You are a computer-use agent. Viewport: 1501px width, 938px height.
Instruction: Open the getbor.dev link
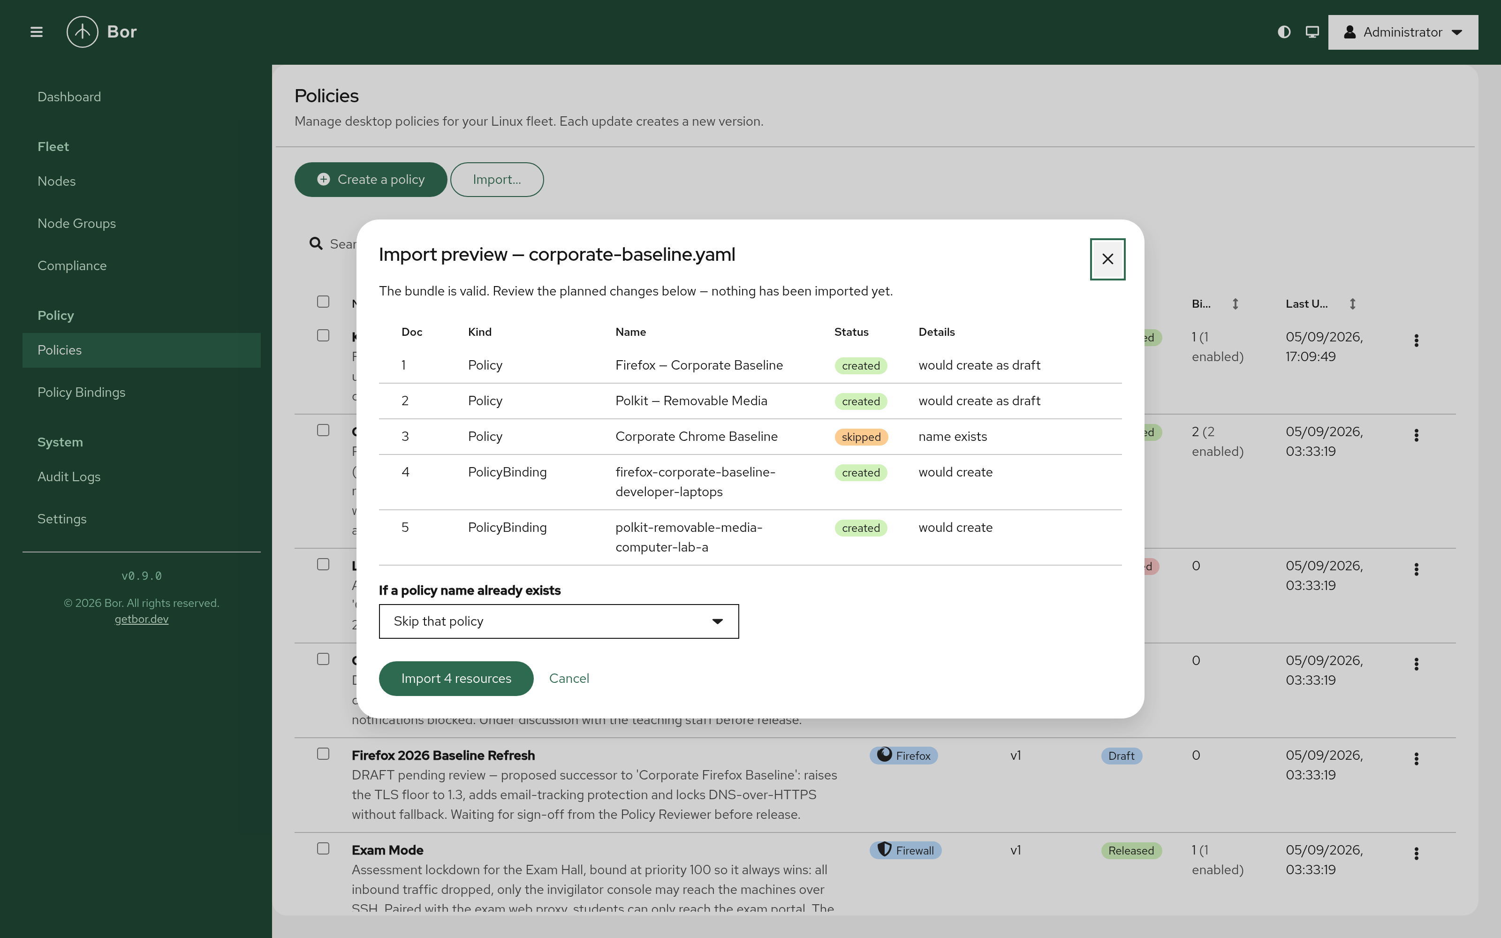[x=141, y=619]
